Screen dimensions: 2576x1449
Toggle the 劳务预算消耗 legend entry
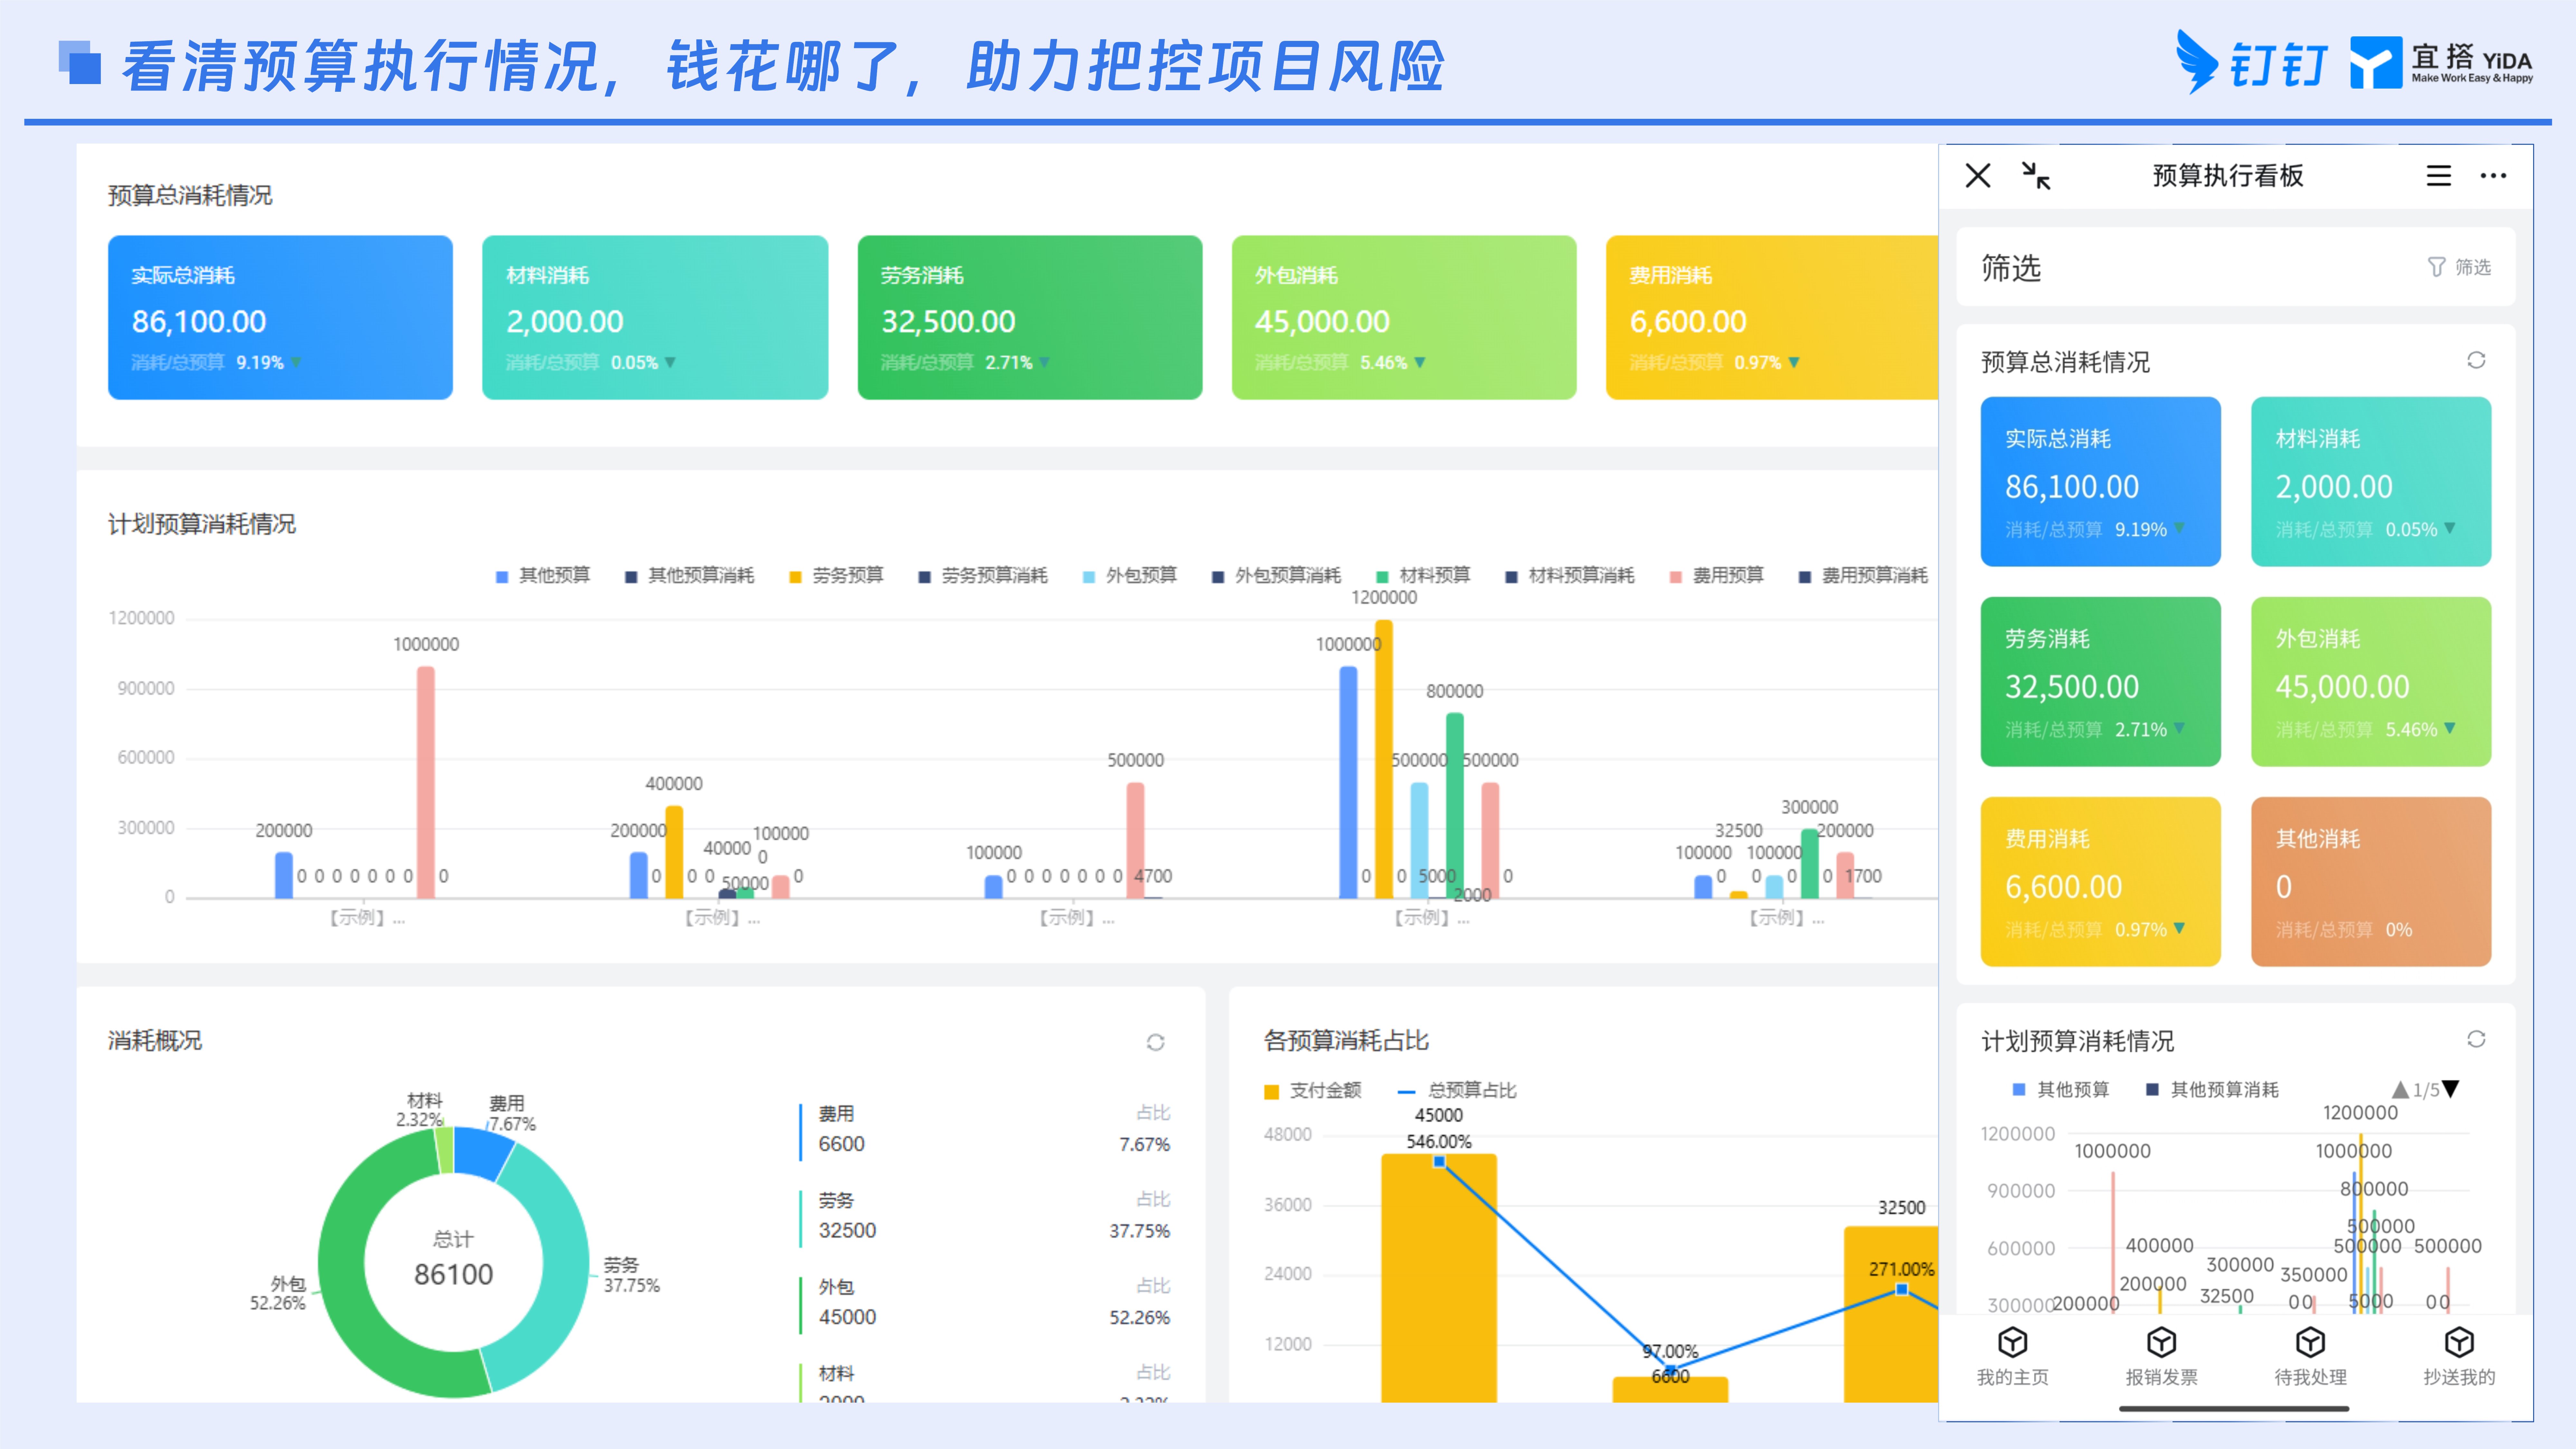(x=983, y=576)
